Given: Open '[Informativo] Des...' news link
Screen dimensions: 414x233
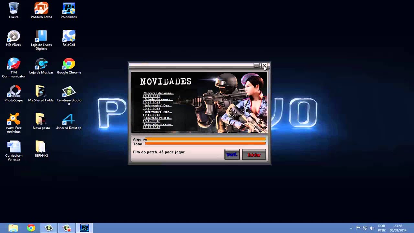Looking at the screenshot, I should coord(158,105).
